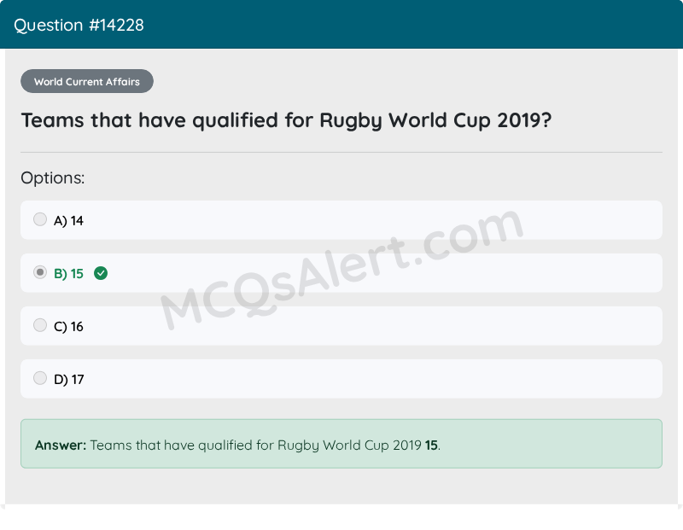Click the bolded number 15 in answer
Viewport: 683px width, 530px height.
[x=432, y=445]
